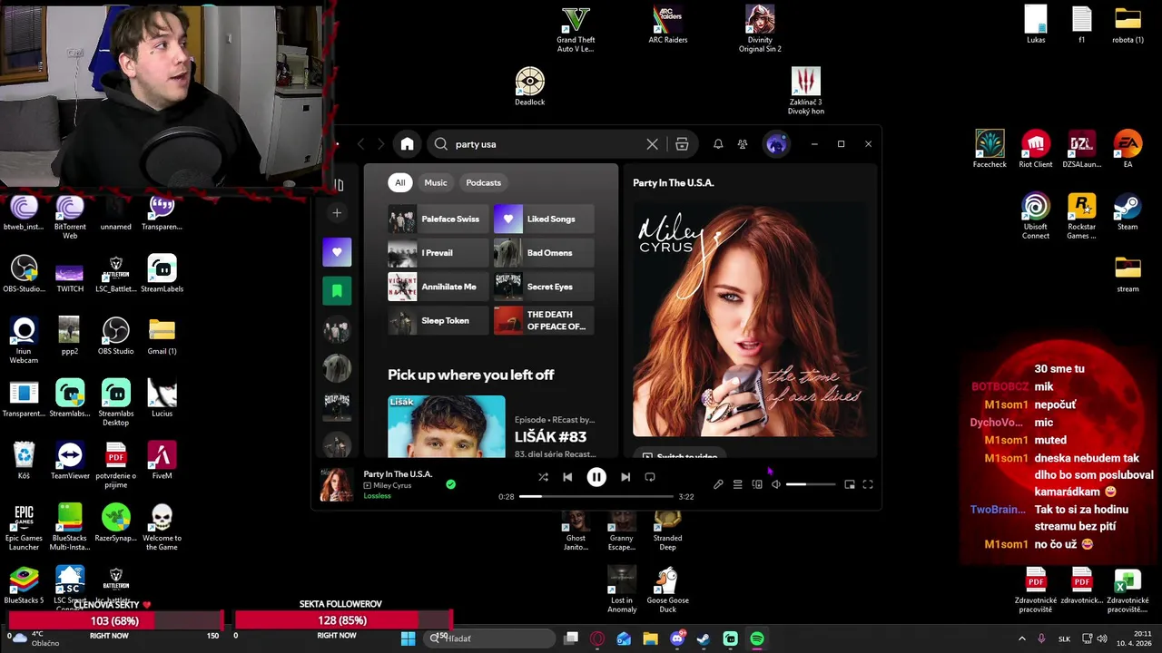Open Browse icon in Spotify search bar
1162x653 pixels.
click(x=682, y=144)
